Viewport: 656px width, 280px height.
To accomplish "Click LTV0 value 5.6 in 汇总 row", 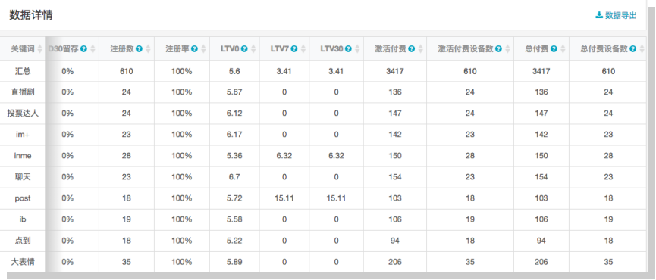I will [x=234, y=71].
